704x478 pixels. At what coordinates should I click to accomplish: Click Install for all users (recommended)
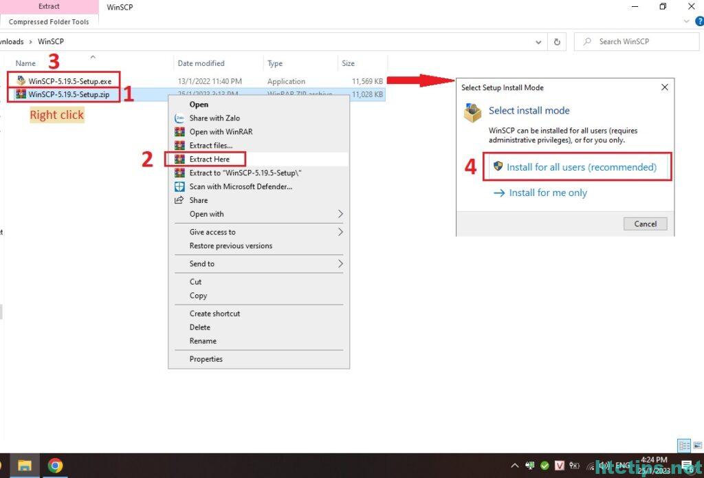point(577,167)
